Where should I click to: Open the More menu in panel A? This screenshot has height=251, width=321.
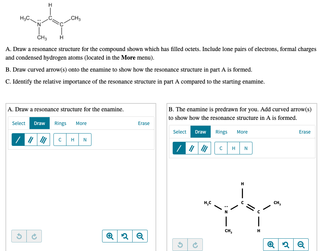click(81, 123)
